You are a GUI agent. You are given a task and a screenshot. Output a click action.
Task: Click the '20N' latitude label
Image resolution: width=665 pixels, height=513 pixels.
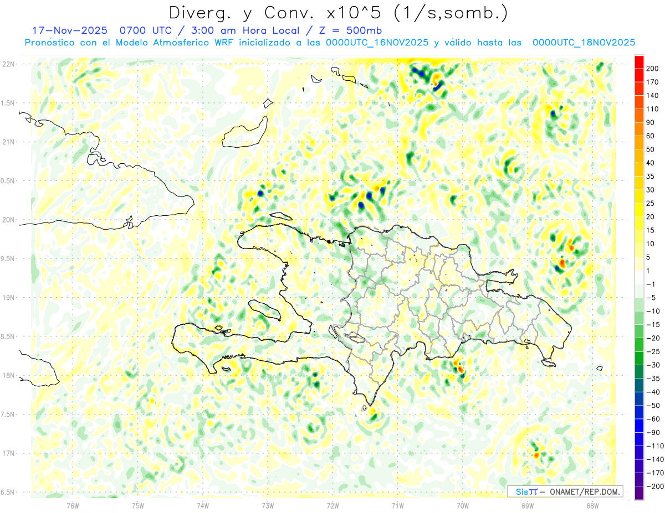click(x=9, y=220)
